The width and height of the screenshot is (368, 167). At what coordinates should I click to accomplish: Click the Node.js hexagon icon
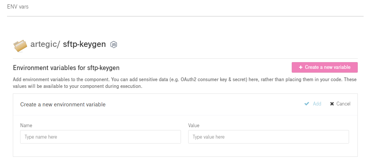point(113,45)
